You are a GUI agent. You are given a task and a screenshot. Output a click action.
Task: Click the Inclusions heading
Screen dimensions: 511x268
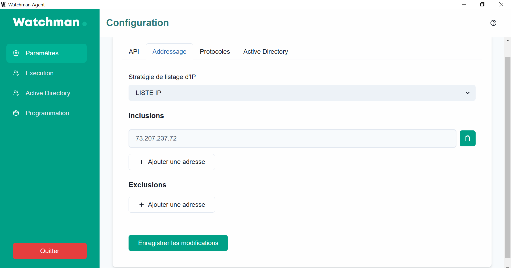click(146, 116)
